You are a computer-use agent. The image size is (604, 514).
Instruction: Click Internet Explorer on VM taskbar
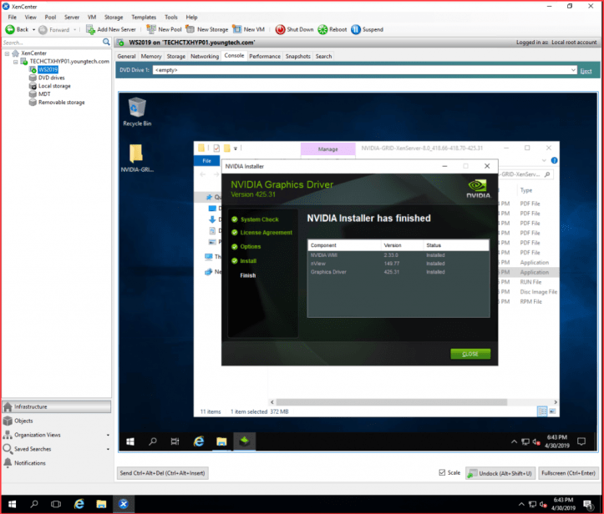pyautogui.click(x=199, y=441)
